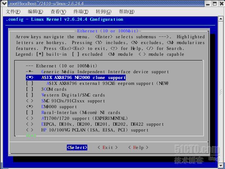Open the 编辑(E) menu
The width and height of the screenshot is (225, 169).
pos(35,11)
